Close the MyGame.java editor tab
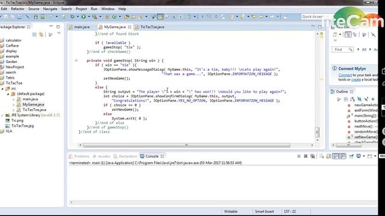 coord(129,27)
